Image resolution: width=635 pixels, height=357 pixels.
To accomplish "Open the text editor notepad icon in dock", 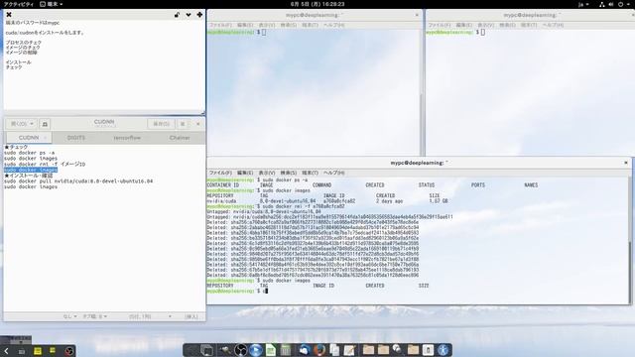I will pos(349,350).
